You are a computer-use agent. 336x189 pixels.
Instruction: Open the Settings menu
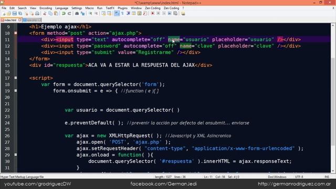(77, 8)
